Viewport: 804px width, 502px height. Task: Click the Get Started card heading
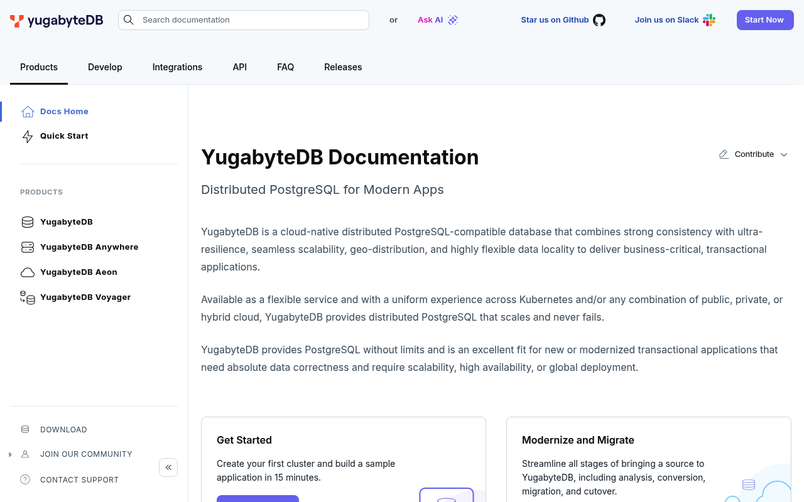tap(244, 441)
